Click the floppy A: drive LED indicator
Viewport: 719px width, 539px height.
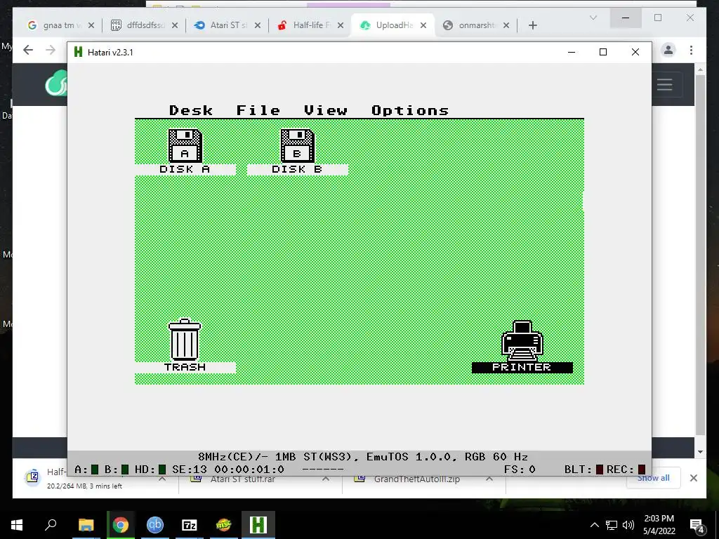point(95,470)
